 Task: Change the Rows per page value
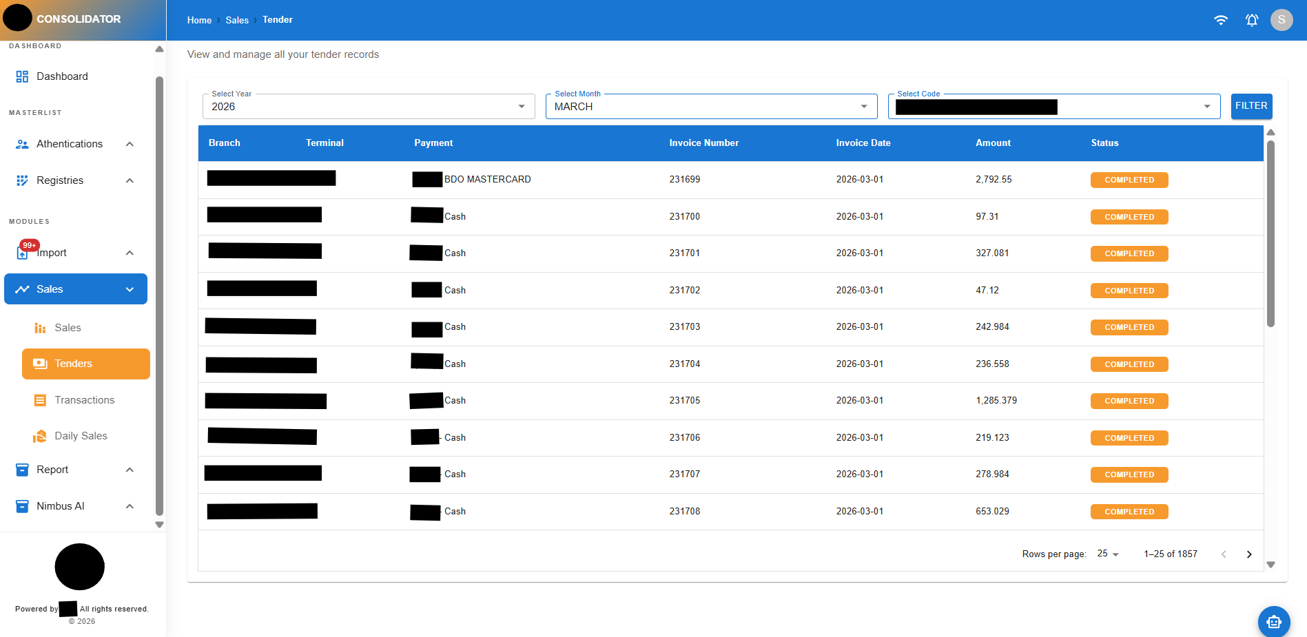tap(1108, 554)
